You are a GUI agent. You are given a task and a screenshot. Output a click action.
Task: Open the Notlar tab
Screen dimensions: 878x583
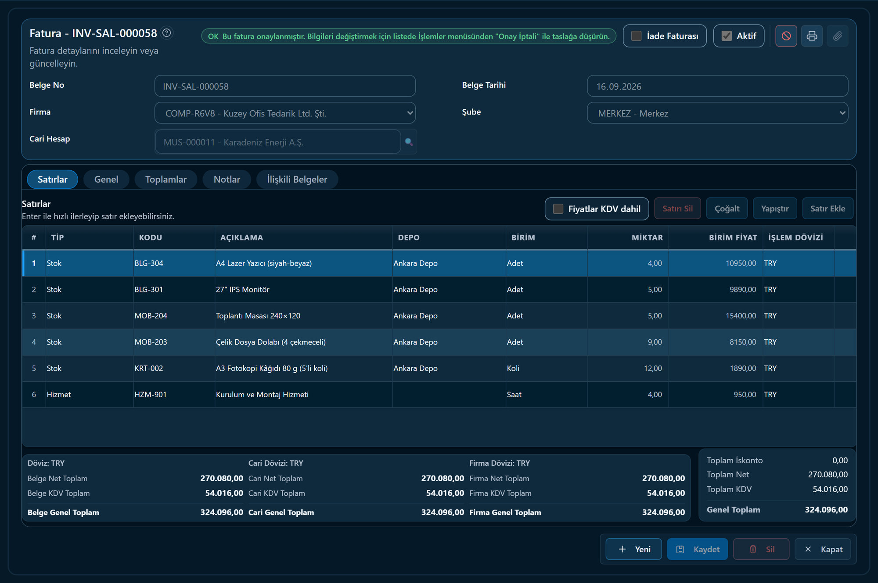(227, 180)
